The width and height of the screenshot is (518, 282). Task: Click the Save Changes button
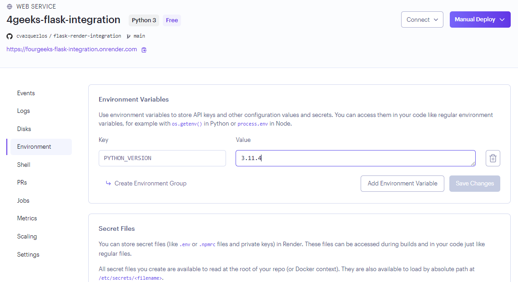point(474,184)
